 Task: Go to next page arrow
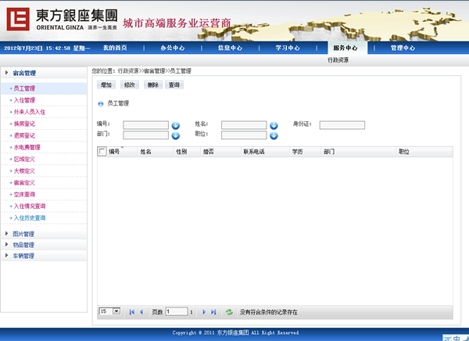pos(204,312)
